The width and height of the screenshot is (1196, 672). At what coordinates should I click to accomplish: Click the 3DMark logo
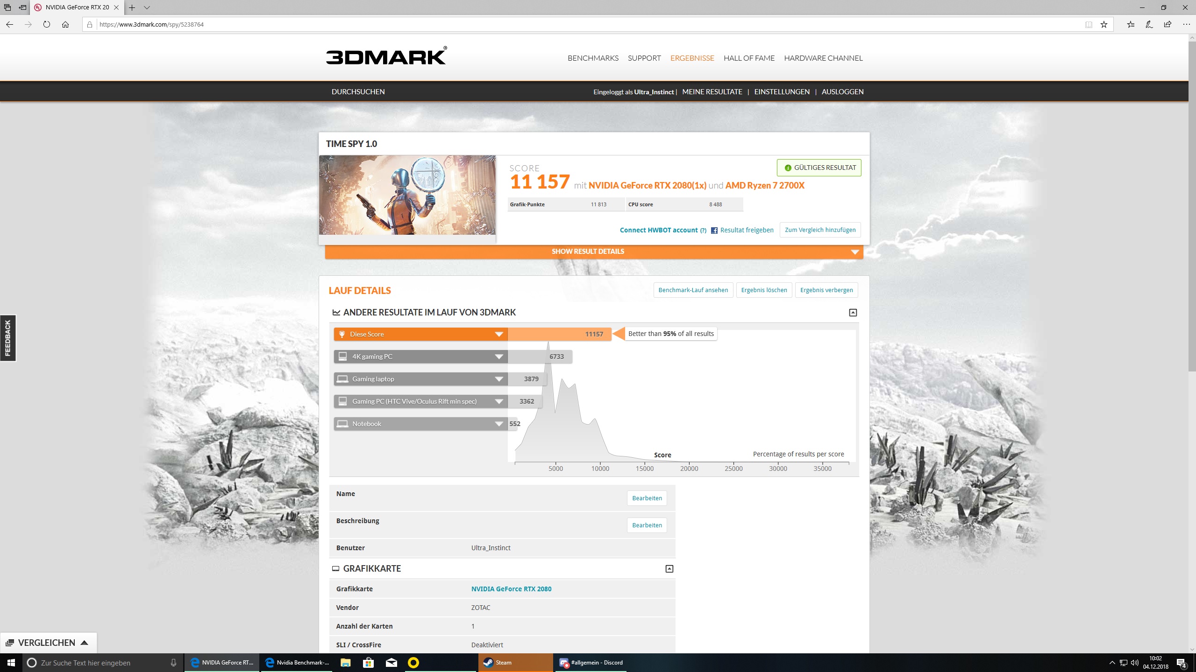[x=386, y=56]
